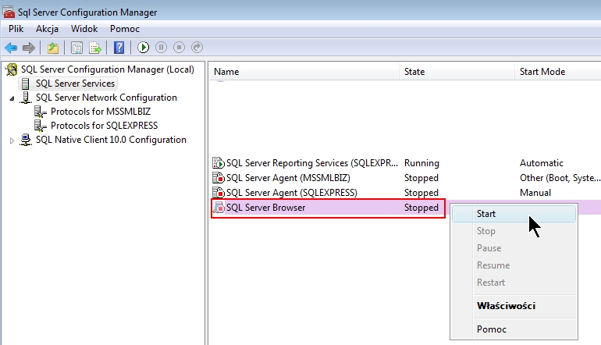Click the Export List toolbar icon
The height and width of the screenshot is (345, 601).
pyautogui.click(x=95, y=48)
